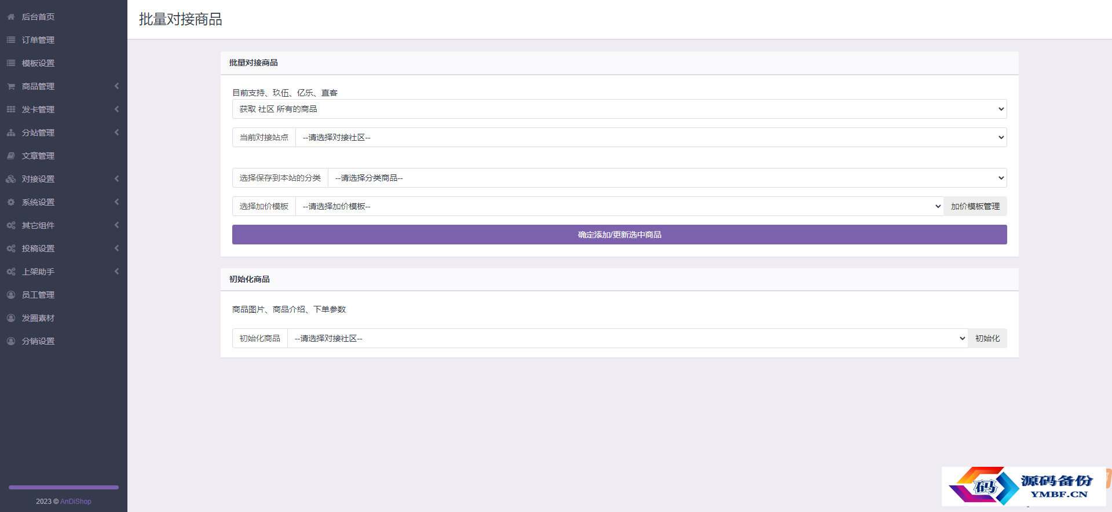Click the list icon beside 模板设置
This screenshot has height=512, width=1112.
[x=11, y=63]
